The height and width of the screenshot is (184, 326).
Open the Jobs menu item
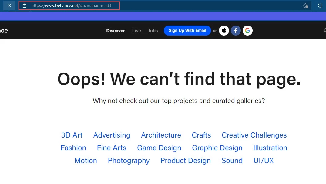pyautogui.click(x=153, y=31)
